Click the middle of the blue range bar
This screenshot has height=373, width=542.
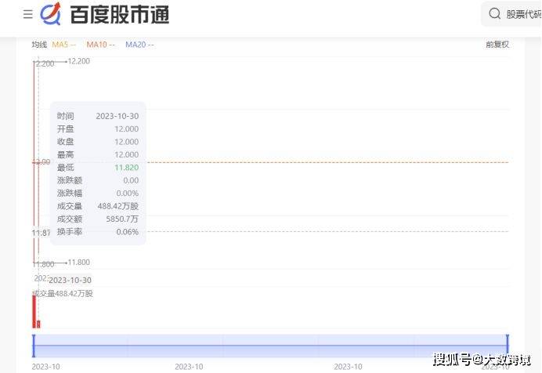270,346
